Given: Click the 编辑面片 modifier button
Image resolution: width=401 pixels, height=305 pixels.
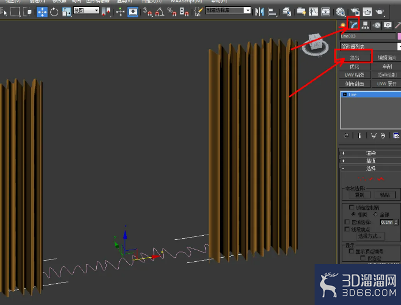Looking at the screenshot, I should (387, 58).
